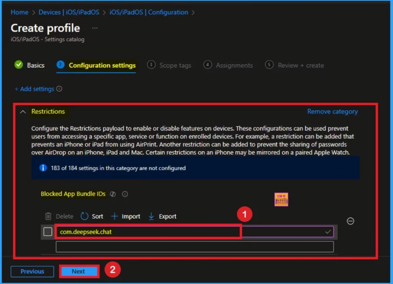Click the Sort refresh icon

84,216
